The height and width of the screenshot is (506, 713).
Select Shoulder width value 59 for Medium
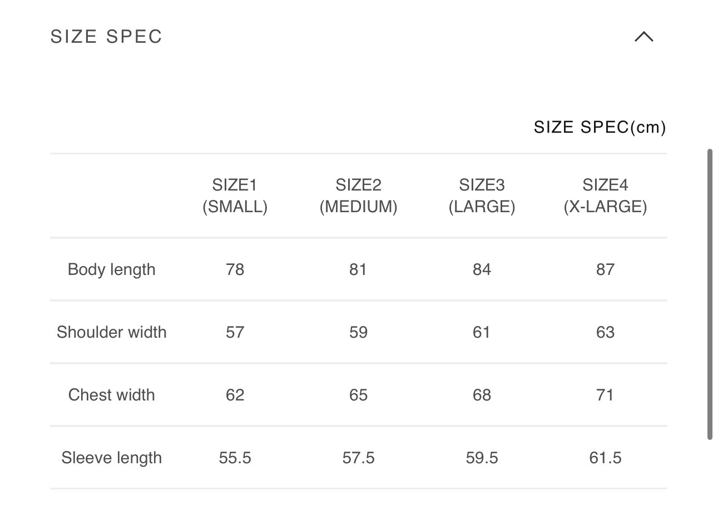tap(358, 332)
